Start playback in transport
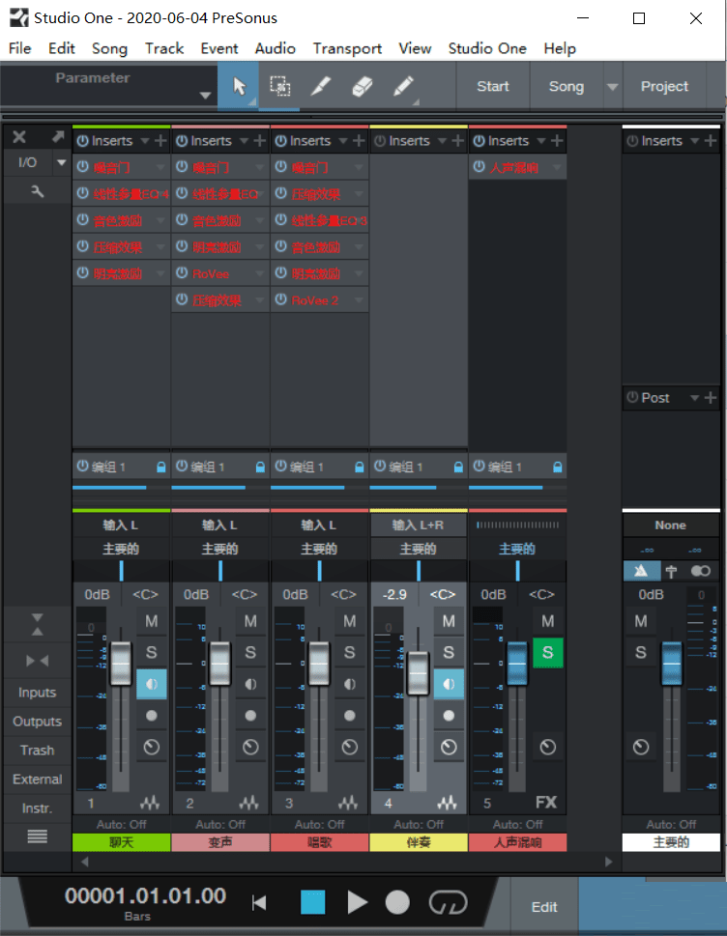The width and height of the screenshot is (727, 936). (358, 902)
